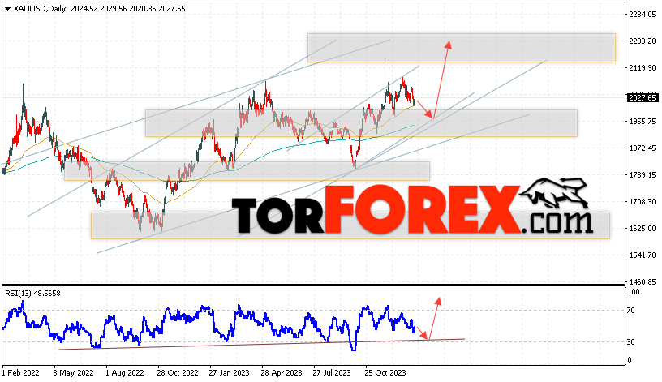
Task: Click the RSI 70 level label
Action: click(x=631, y=311)
